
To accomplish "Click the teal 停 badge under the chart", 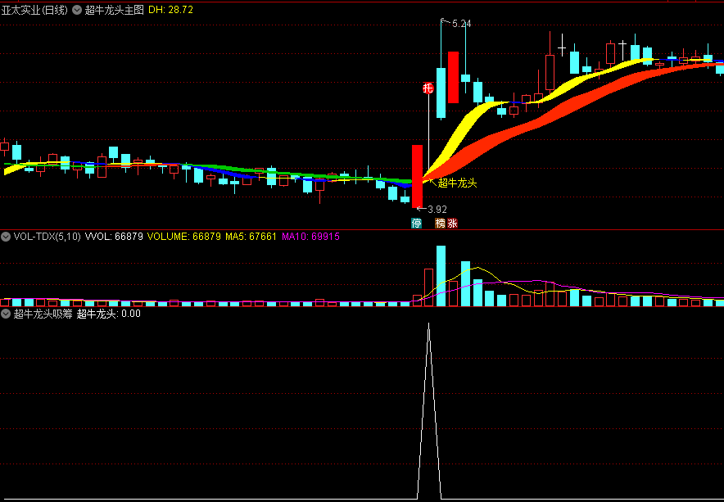I will [417, 224].
